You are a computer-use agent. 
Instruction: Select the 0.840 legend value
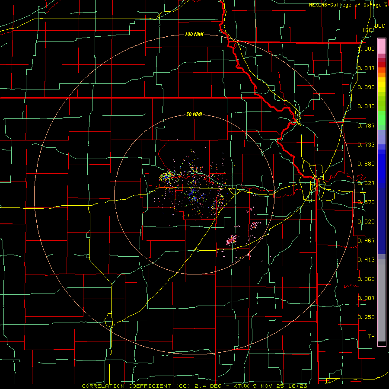pyautogui.click(x=366, y=106)
